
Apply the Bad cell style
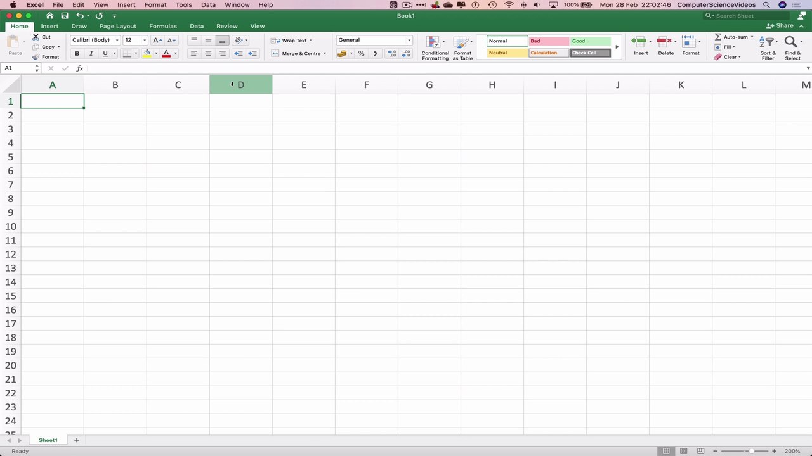549,41
